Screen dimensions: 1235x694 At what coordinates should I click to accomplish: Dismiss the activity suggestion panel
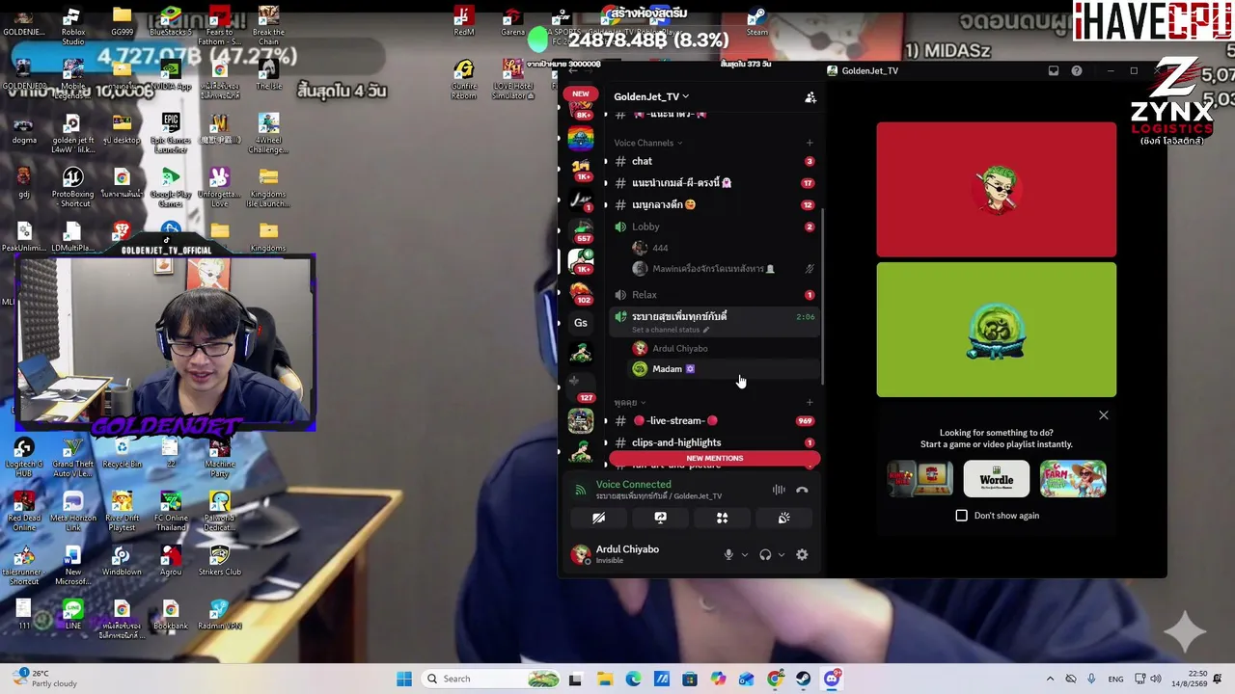point(1104,415)
